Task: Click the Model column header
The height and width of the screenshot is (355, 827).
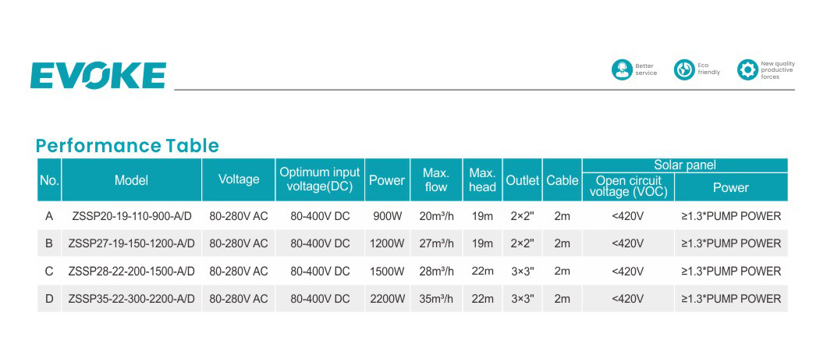Action: click(131, 180)
